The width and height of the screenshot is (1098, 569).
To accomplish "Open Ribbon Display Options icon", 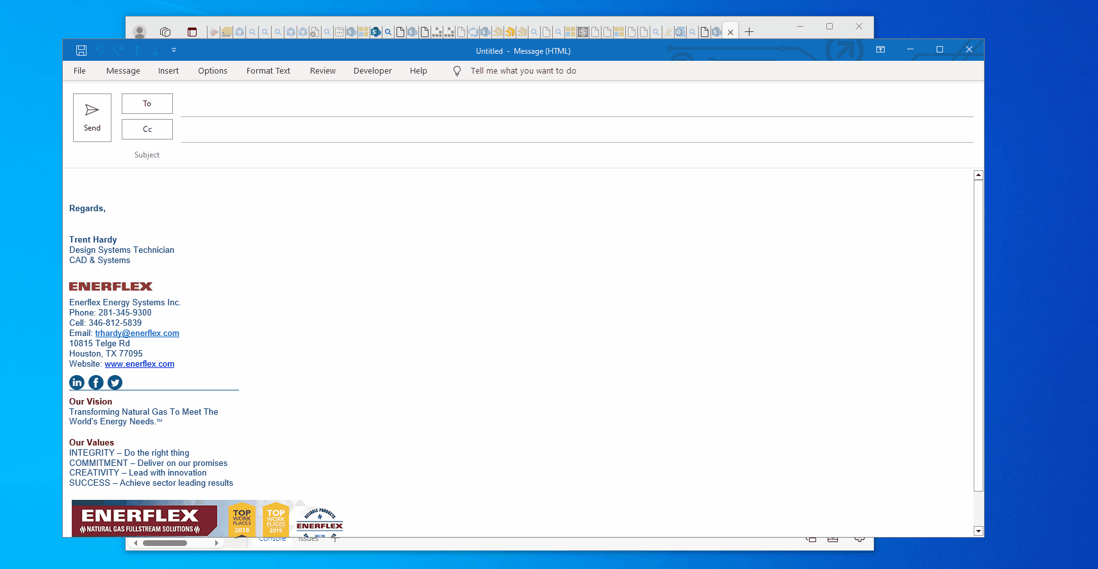I will pos(880,49).
